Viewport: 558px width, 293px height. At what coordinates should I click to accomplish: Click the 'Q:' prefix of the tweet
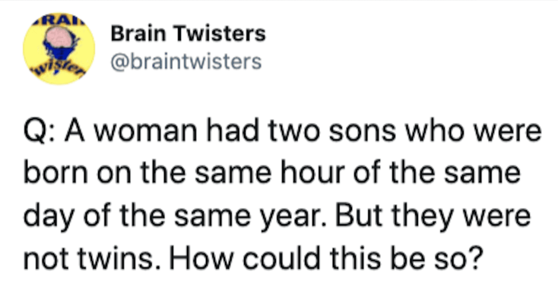click(39, 131)
